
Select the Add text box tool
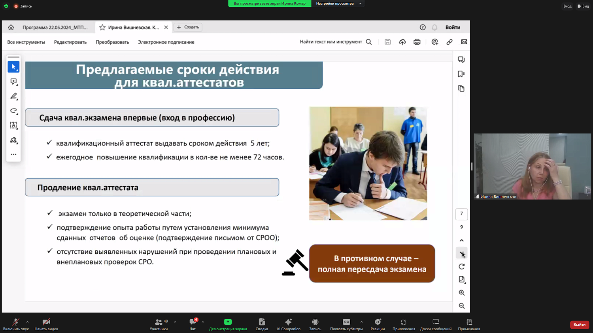(13, 125)
